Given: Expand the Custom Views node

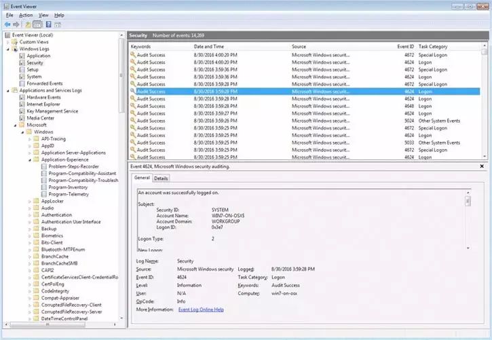Looking at the screenshot, I should (x=9, y=42).
